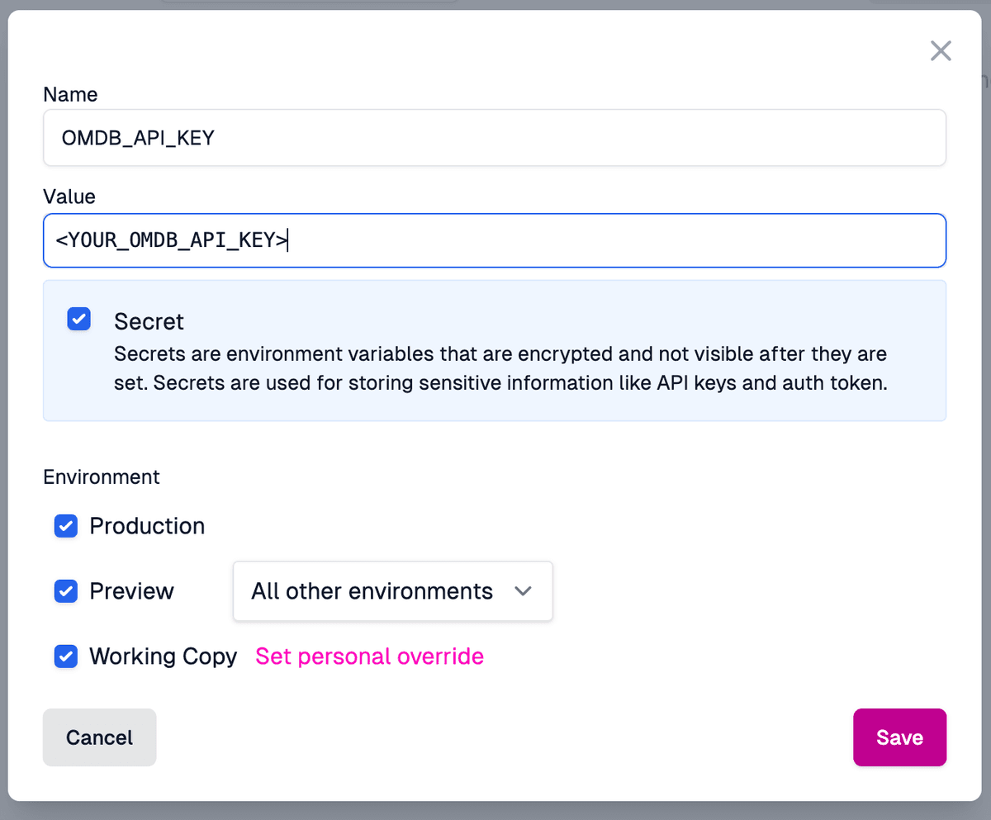The image size is (991, 820).
Task: Click the Set personal override link
Action: coord(369,656)
